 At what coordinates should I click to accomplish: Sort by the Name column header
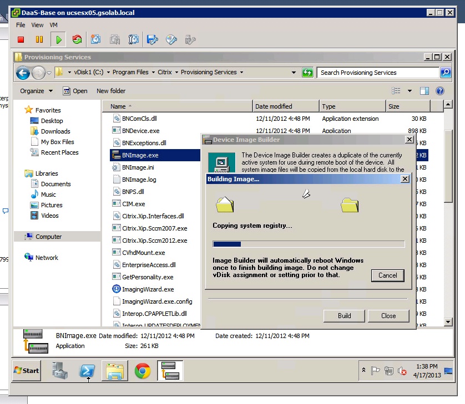[178, 106]
